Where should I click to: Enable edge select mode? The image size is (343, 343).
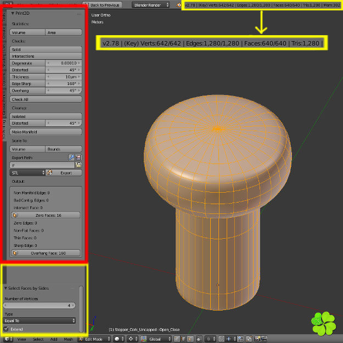coord(183,339)
